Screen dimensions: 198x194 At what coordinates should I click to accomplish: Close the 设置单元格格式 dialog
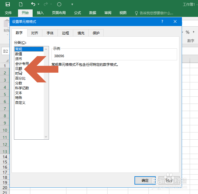(x=175, y=21)
